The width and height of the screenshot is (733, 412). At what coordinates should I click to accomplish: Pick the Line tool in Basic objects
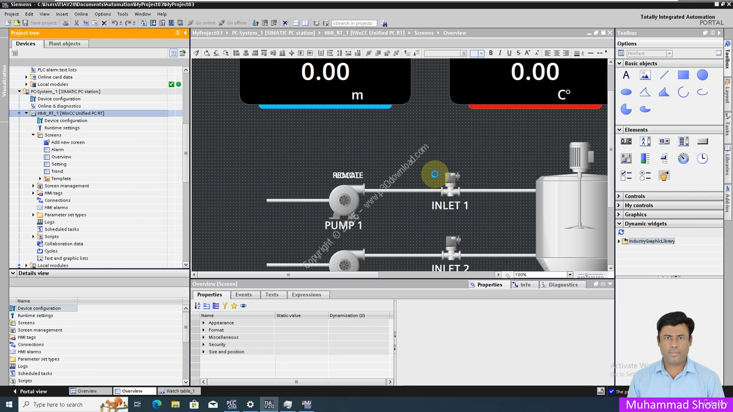pyautogui.click(x=664, y=75)
